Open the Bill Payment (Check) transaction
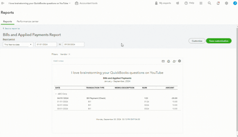 [x=96, y=98]
